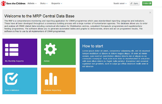The image size is (162, 104).
Task: Click the Welcome to the MRP Central Data Base heading
Action: coord(39,16)
